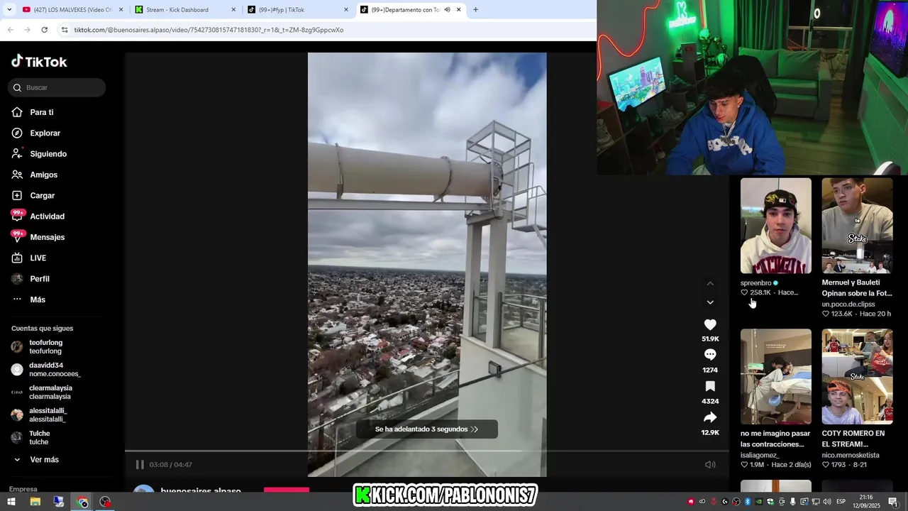
Task: Pause the video with the pause button
Action: pos(140,465)
